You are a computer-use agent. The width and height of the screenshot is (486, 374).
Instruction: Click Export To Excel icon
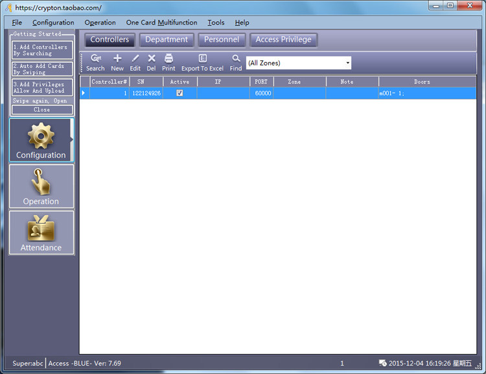pos(202,63)
